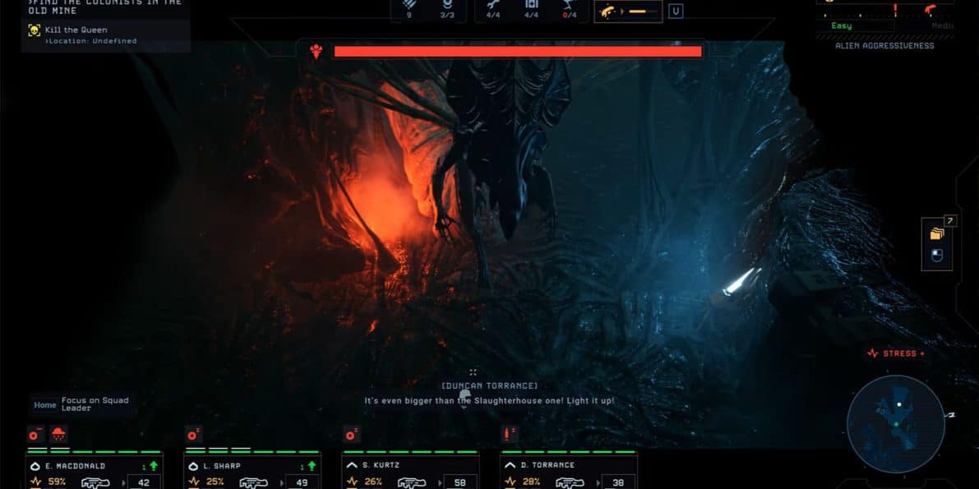
Task: Click the red alien marker on aggressiveness bar
Action: coord(931,9)
